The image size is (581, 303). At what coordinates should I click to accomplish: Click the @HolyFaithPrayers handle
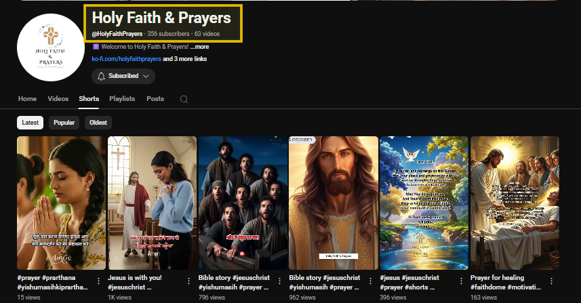[117, 34]
